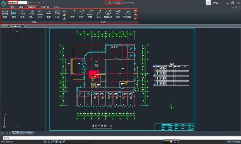The image size is (241, 144).
Task: Expand the undo history dropdown arrow
Action: click(33, 3)
